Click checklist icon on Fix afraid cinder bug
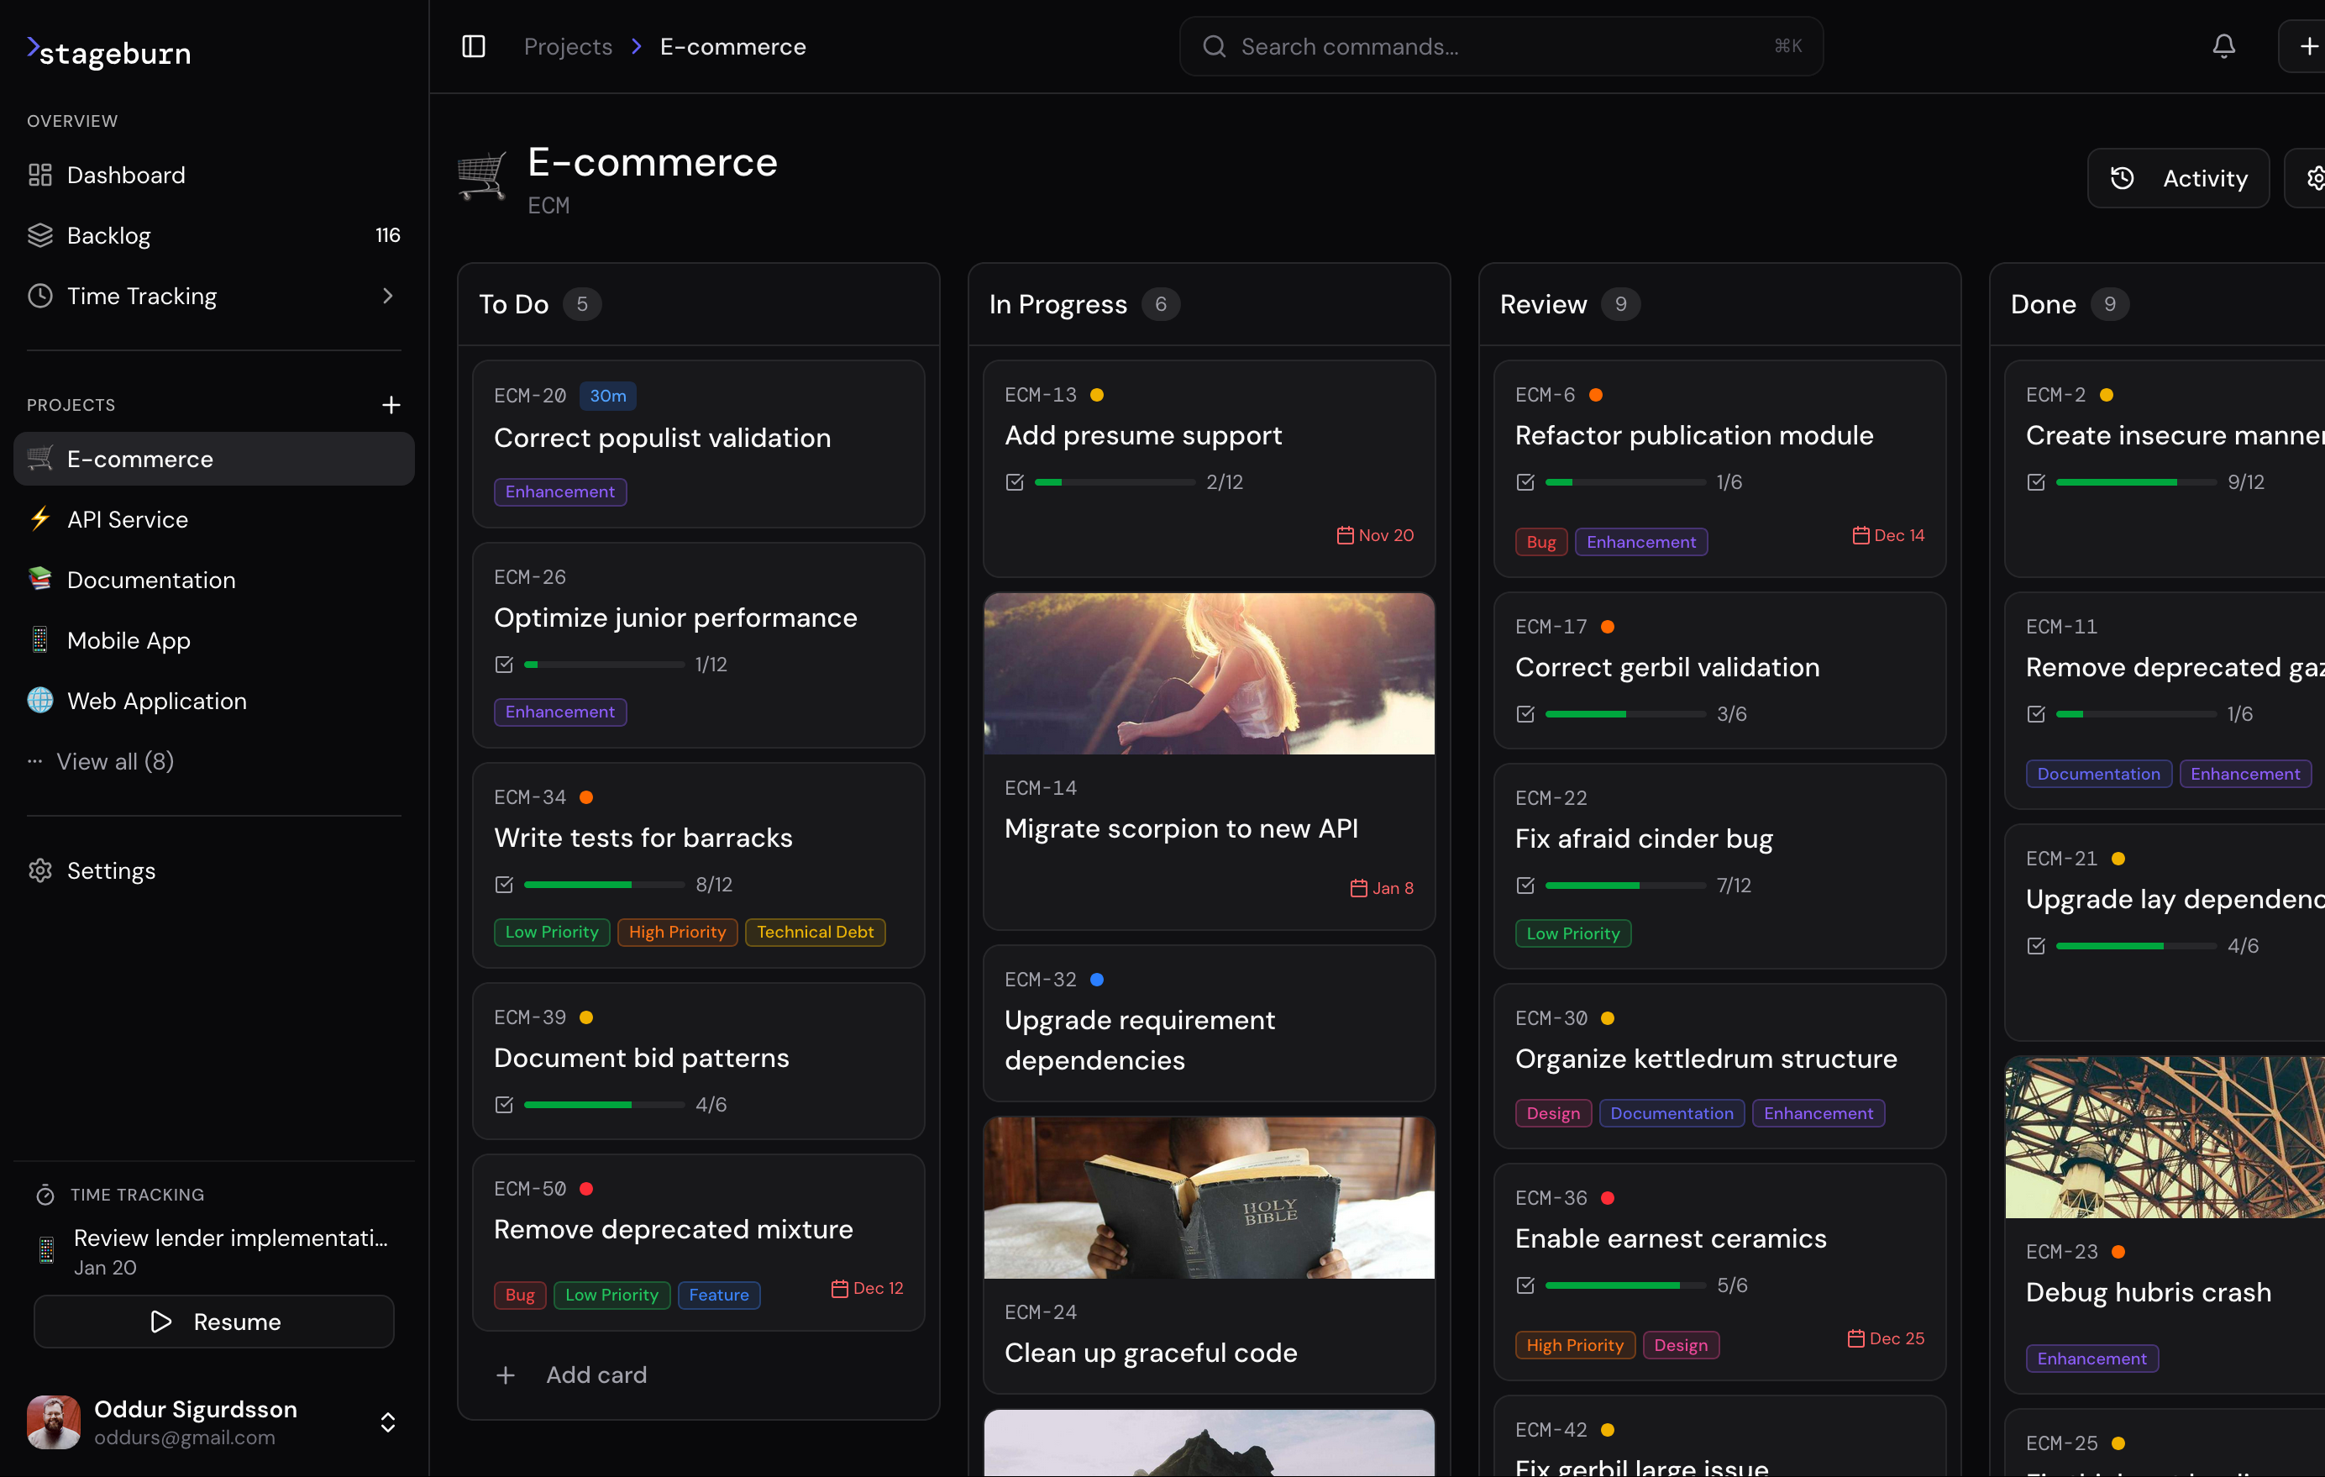Screen dimensions: 2325x1477 [1525, 886]
